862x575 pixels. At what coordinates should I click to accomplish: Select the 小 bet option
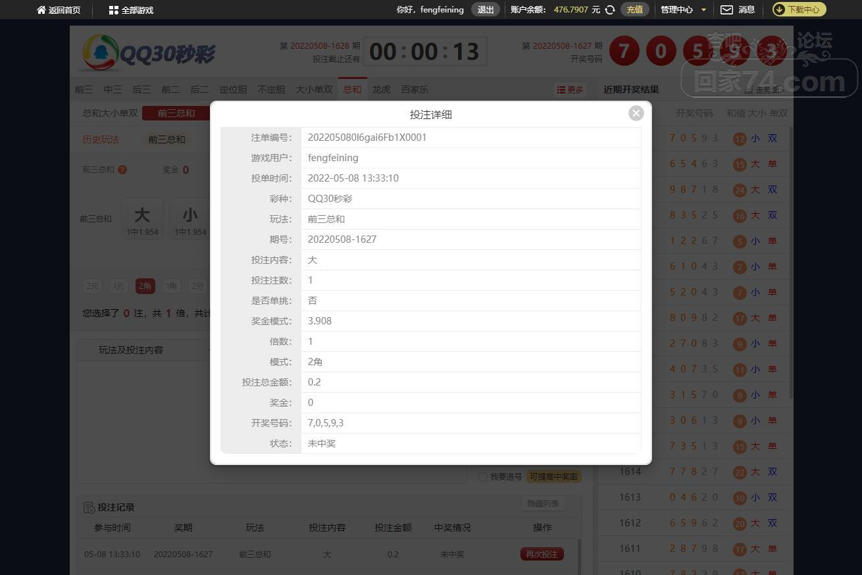190,219
